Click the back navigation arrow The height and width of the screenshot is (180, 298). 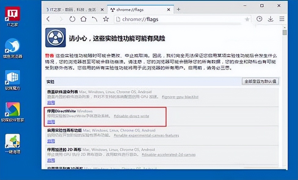(x=48, y=19)
